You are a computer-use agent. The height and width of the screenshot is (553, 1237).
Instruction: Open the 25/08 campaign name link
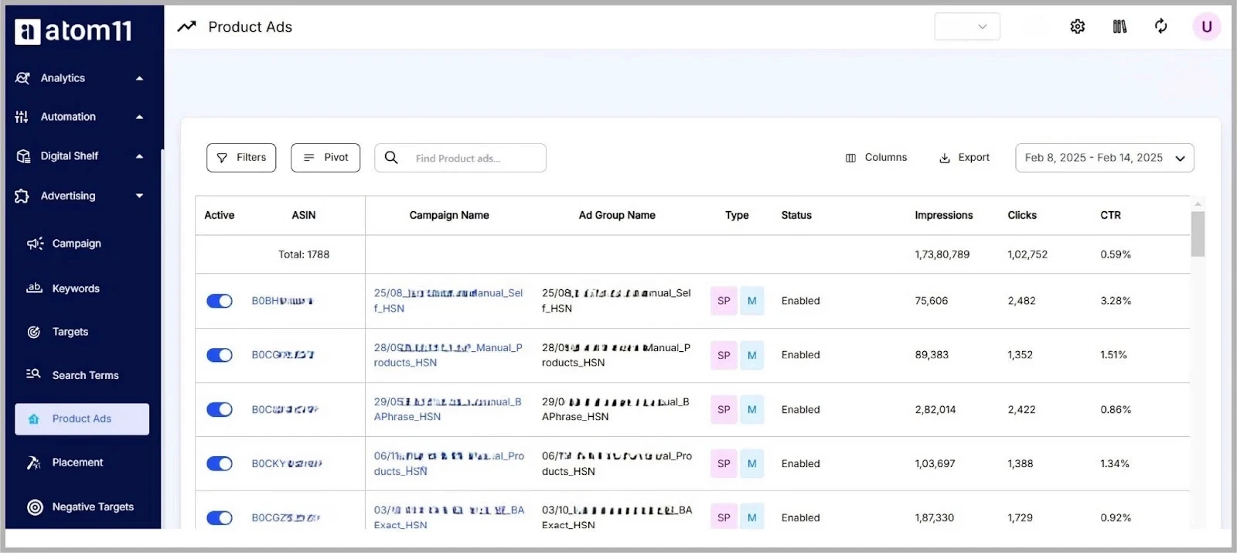pyautogui.click(x=448, y=301)
